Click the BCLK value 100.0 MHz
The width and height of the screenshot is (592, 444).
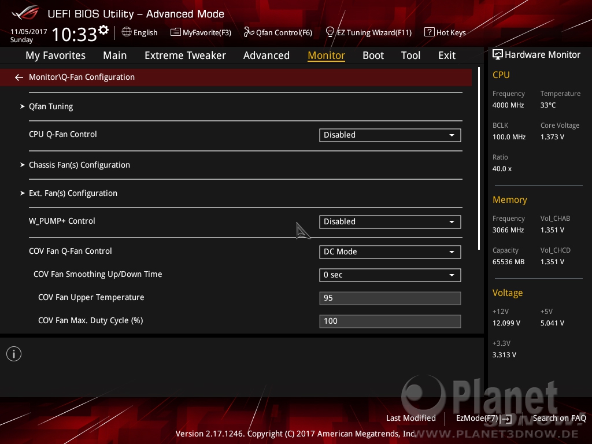pyautogui.click(x=509, y=137)
